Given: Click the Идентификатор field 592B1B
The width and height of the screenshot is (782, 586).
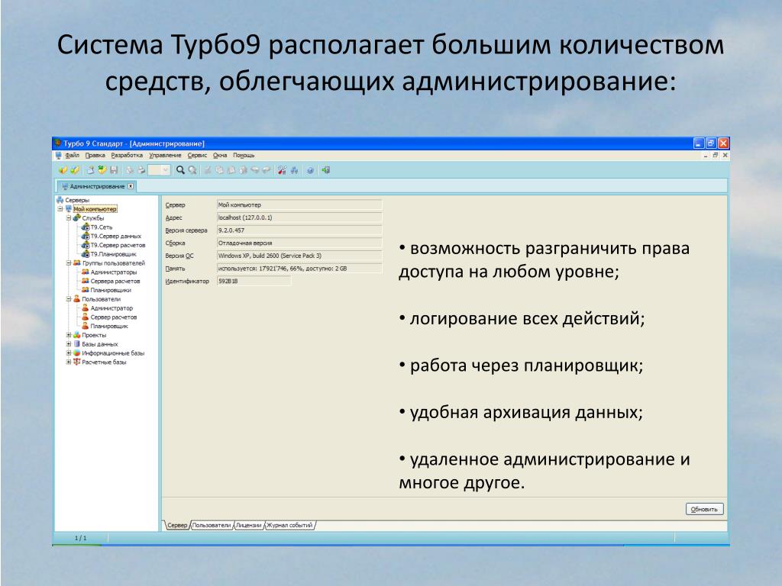Looking at the screenshot, I should (254, 281).
